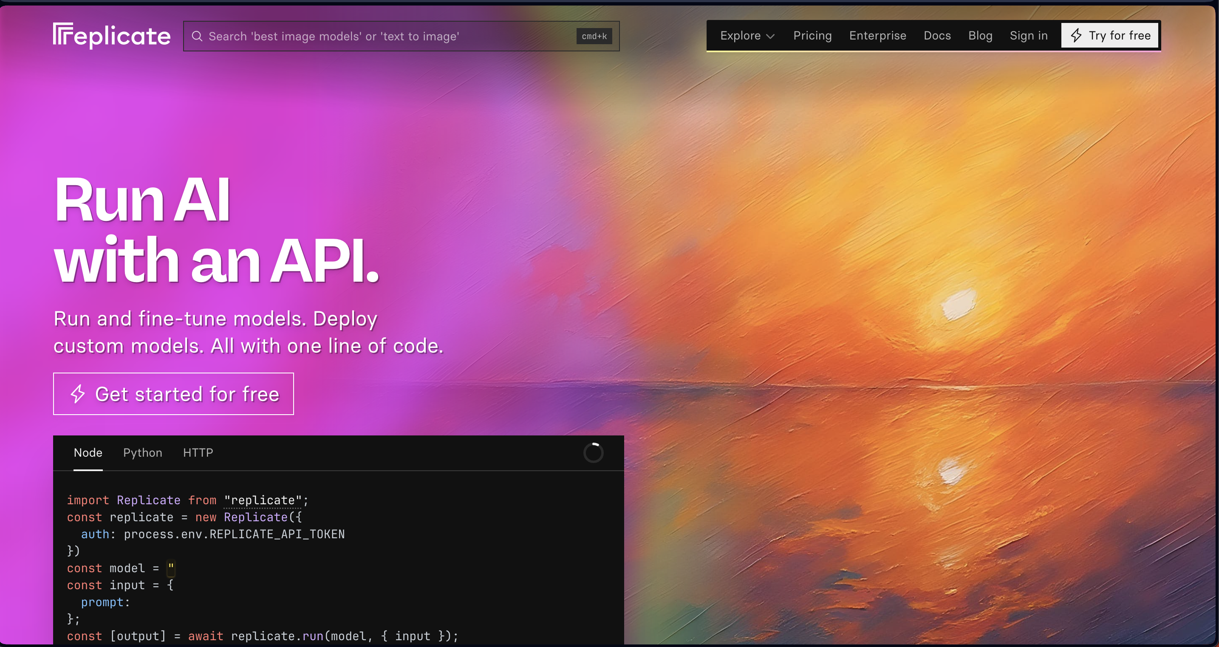
Task: Click the "replicate" package name in code
Action: tap(263, 500)
